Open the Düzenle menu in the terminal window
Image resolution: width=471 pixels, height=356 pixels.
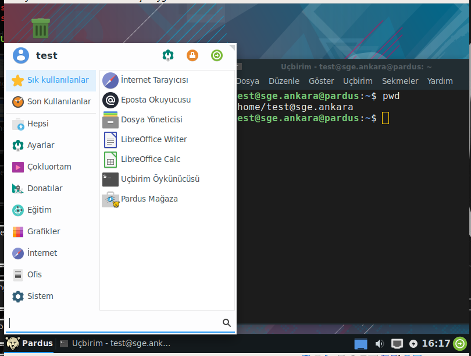click(284, 81)
